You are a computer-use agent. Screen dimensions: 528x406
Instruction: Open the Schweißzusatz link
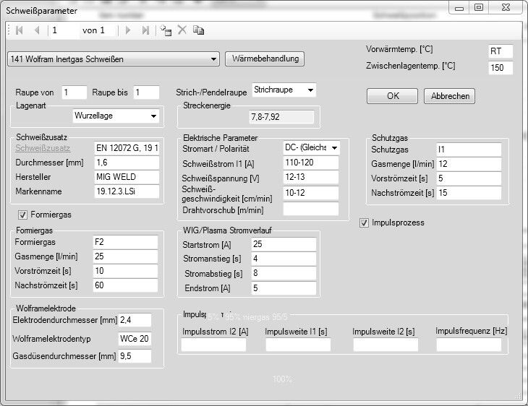click(x=43, y=148)
